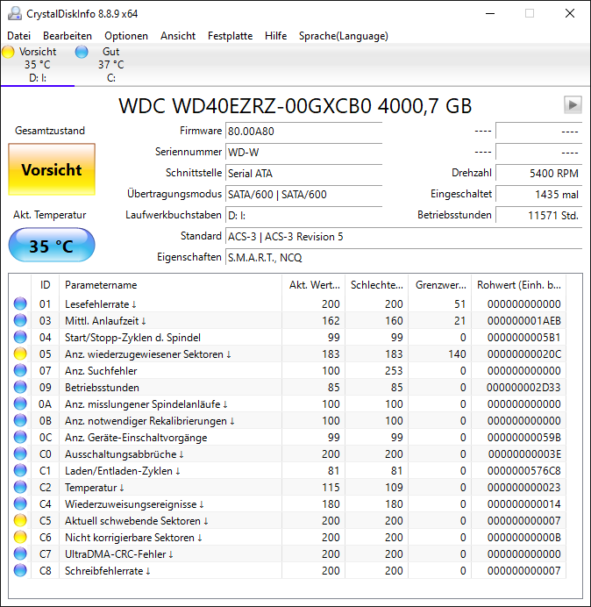Click blue status icon of Anz. Suchfehler row
Image resolution: width=591 pixels, height=607 pixels.
click(20, 370)
